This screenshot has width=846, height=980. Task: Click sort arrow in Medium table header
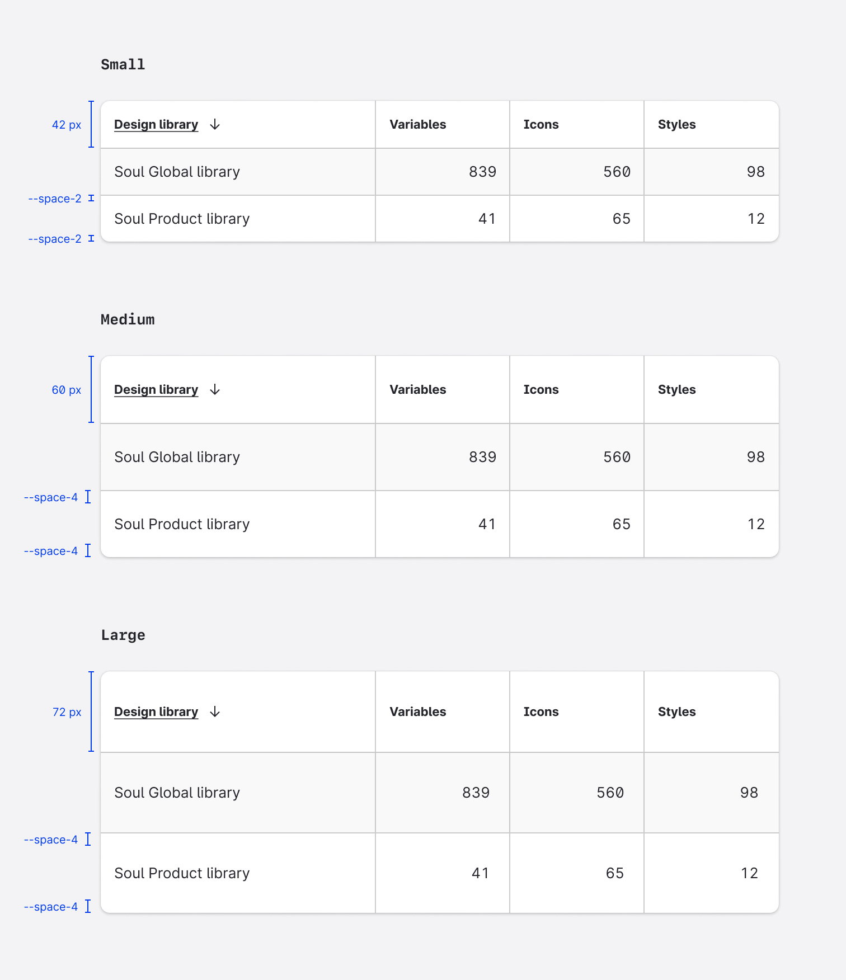pyautogui.click(x=215, y=390)
